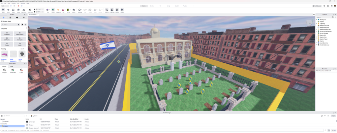Viewport: 337px width, 133px height.
Task: Activate the Scale tool
Action: [13, 10]
